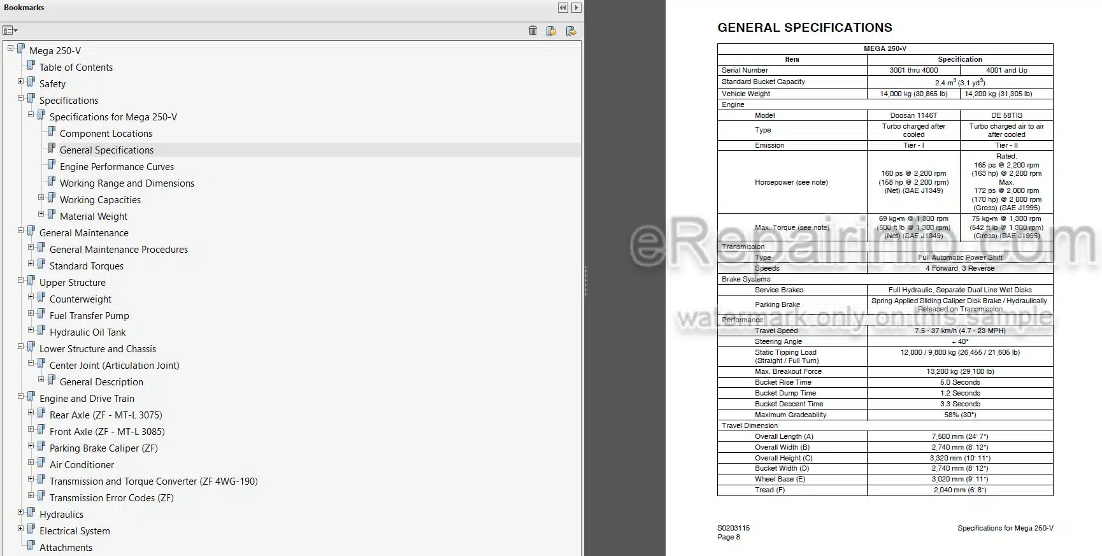Expand the Hydraulic Oil Tank bookmark
Viewport: 1102px width, 556px height.
(31, 330)
